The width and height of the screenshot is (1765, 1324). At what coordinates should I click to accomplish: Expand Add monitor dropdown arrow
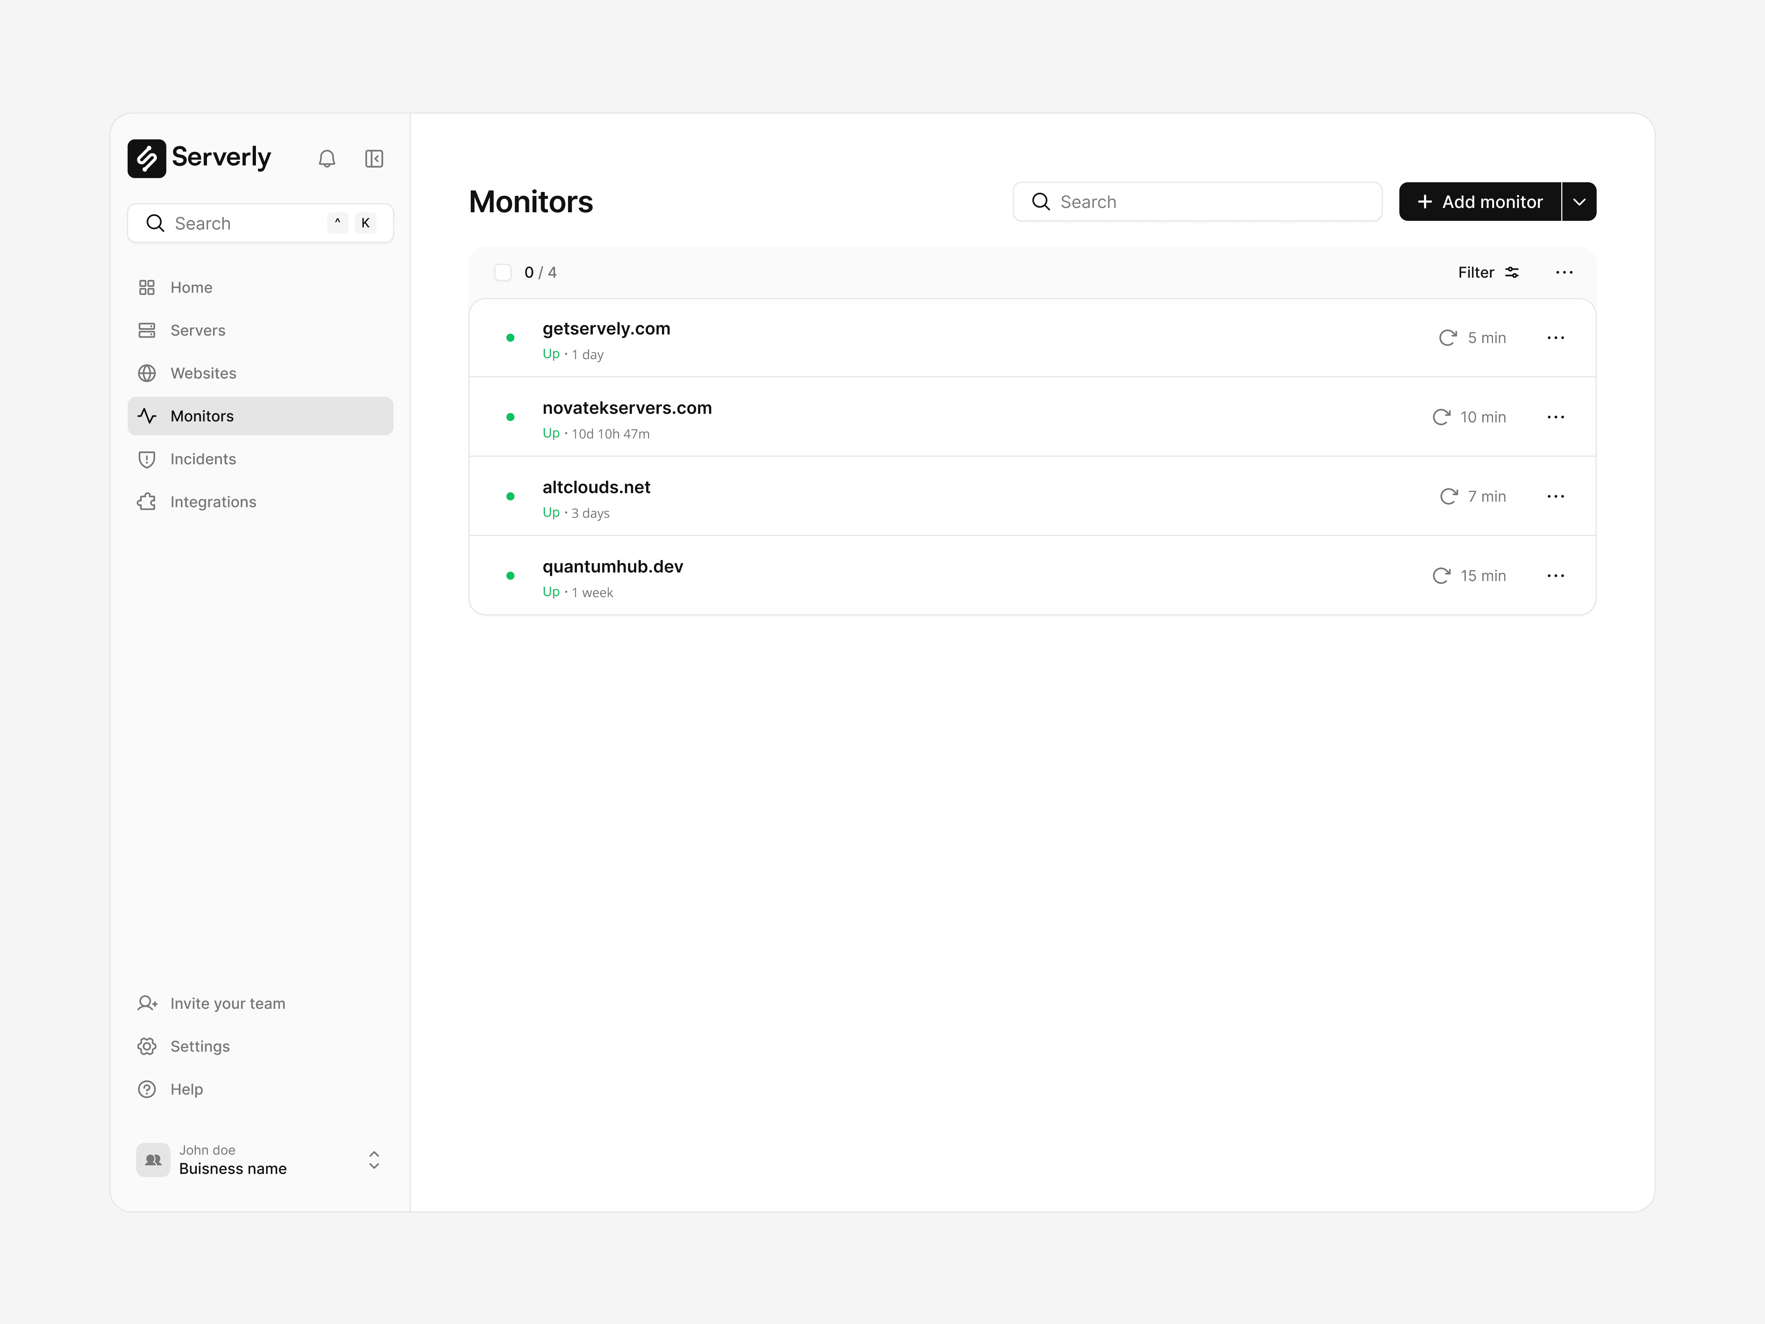pyautogui.click(x=1579, y=202)
